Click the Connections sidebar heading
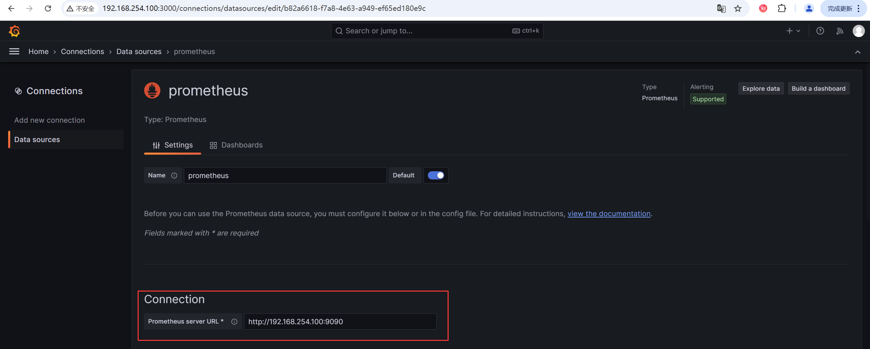This screenshot has height=349, width=870. tap(54, 91)
